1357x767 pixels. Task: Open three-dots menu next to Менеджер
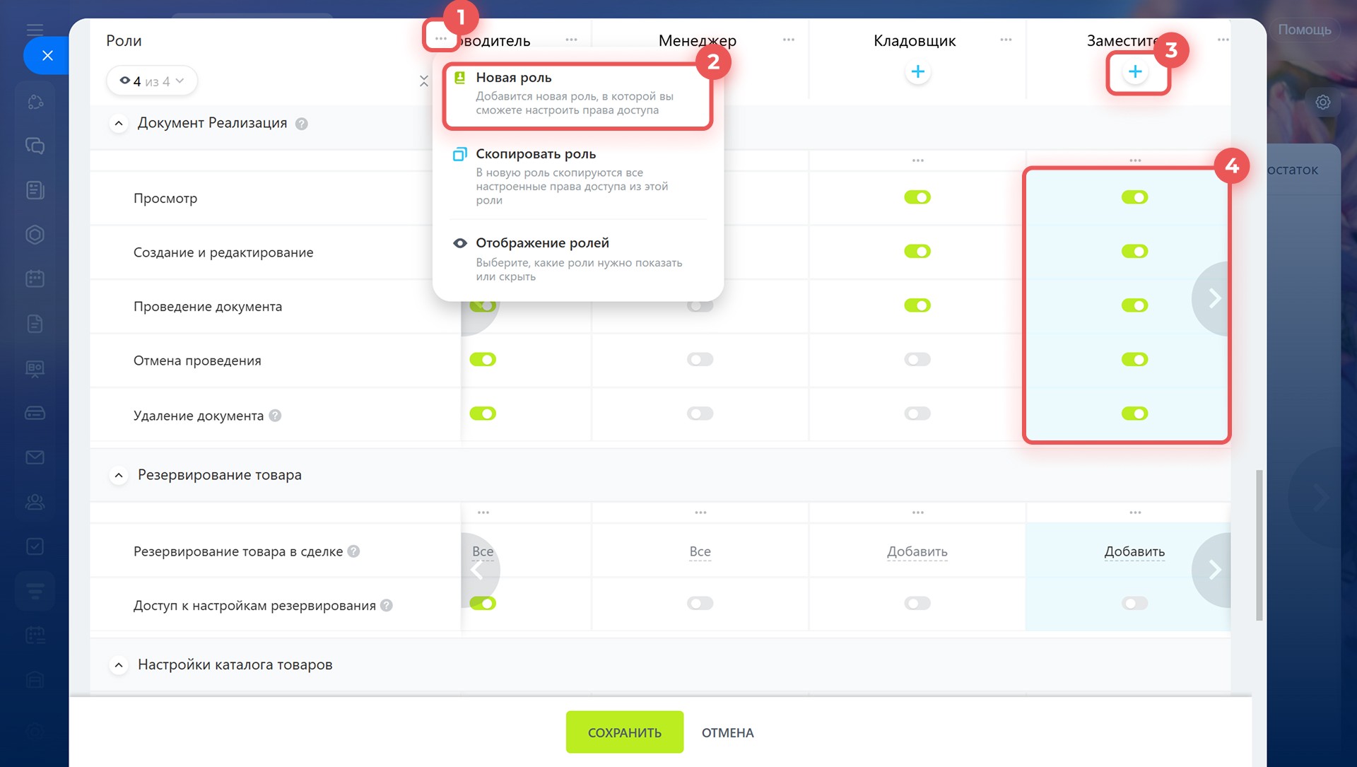tap(788, 40)
